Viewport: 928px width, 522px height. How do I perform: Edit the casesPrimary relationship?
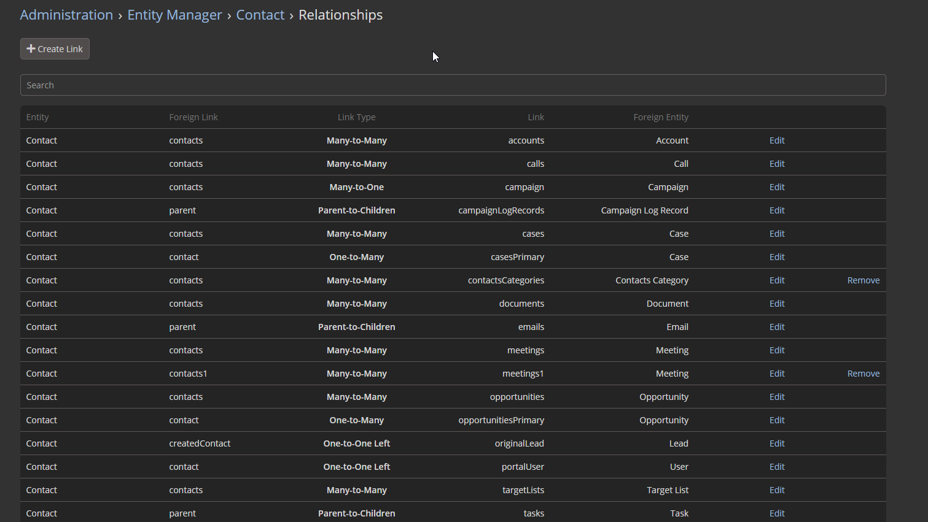click(776, 257)
